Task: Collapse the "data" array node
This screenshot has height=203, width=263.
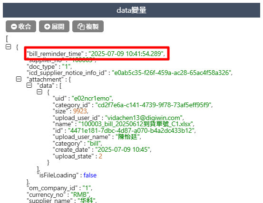Action: tap(29, 85)
